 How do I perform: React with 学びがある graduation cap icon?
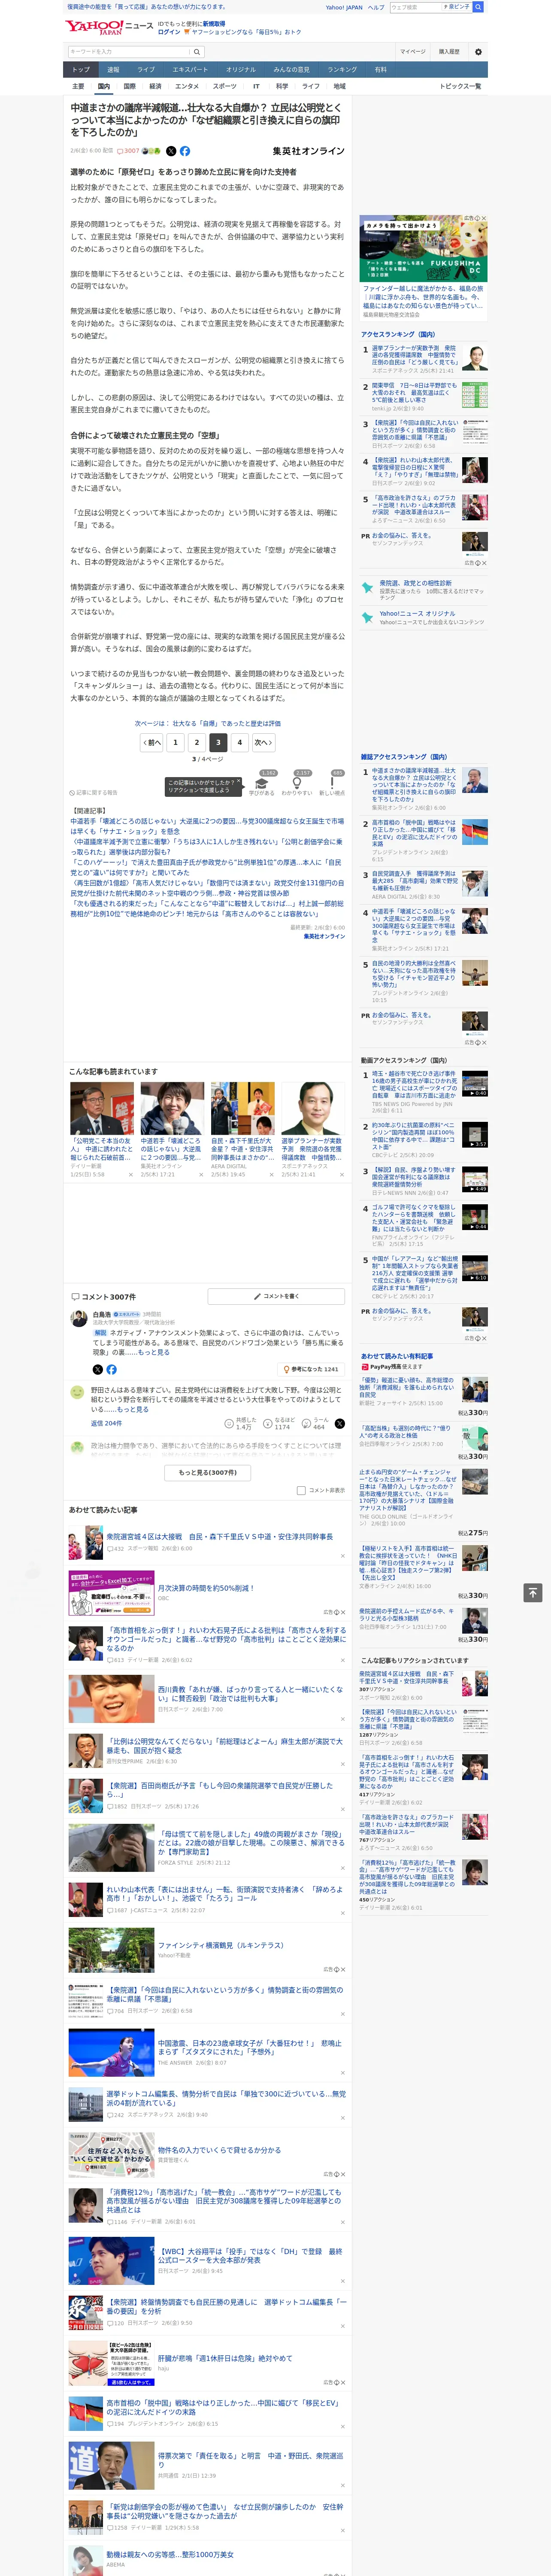pos(262,783)
